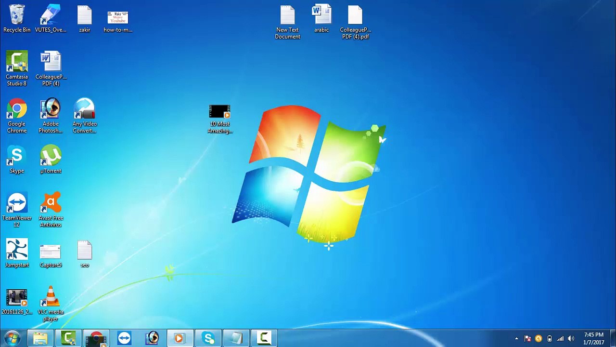Click the Show desktop button
This screenshot has width=616, height=347.
point(613,338)
